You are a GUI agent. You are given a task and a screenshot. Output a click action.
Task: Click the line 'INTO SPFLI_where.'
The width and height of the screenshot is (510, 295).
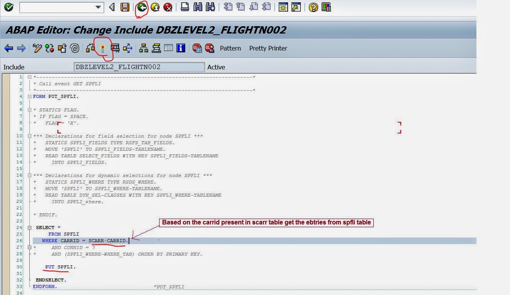[78, 202]
